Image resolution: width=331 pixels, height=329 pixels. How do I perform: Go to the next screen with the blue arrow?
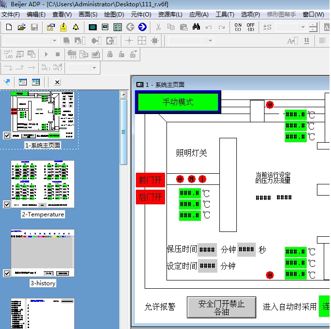pyautogui.click(x=142, y=27)
